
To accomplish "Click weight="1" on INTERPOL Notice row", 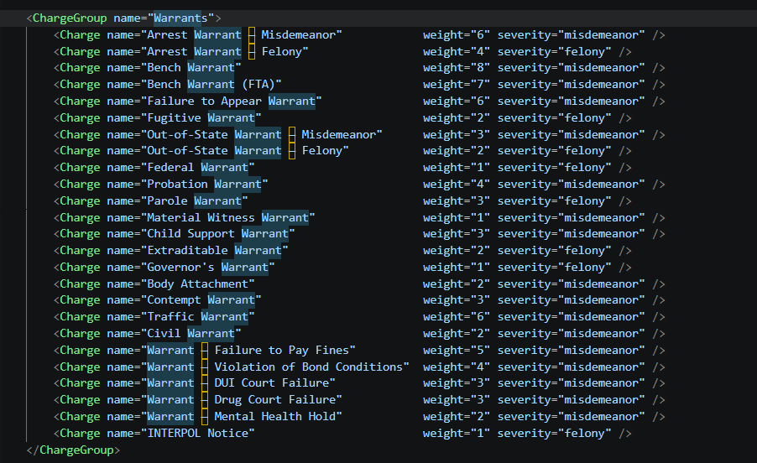I will (x=457, y=434).
